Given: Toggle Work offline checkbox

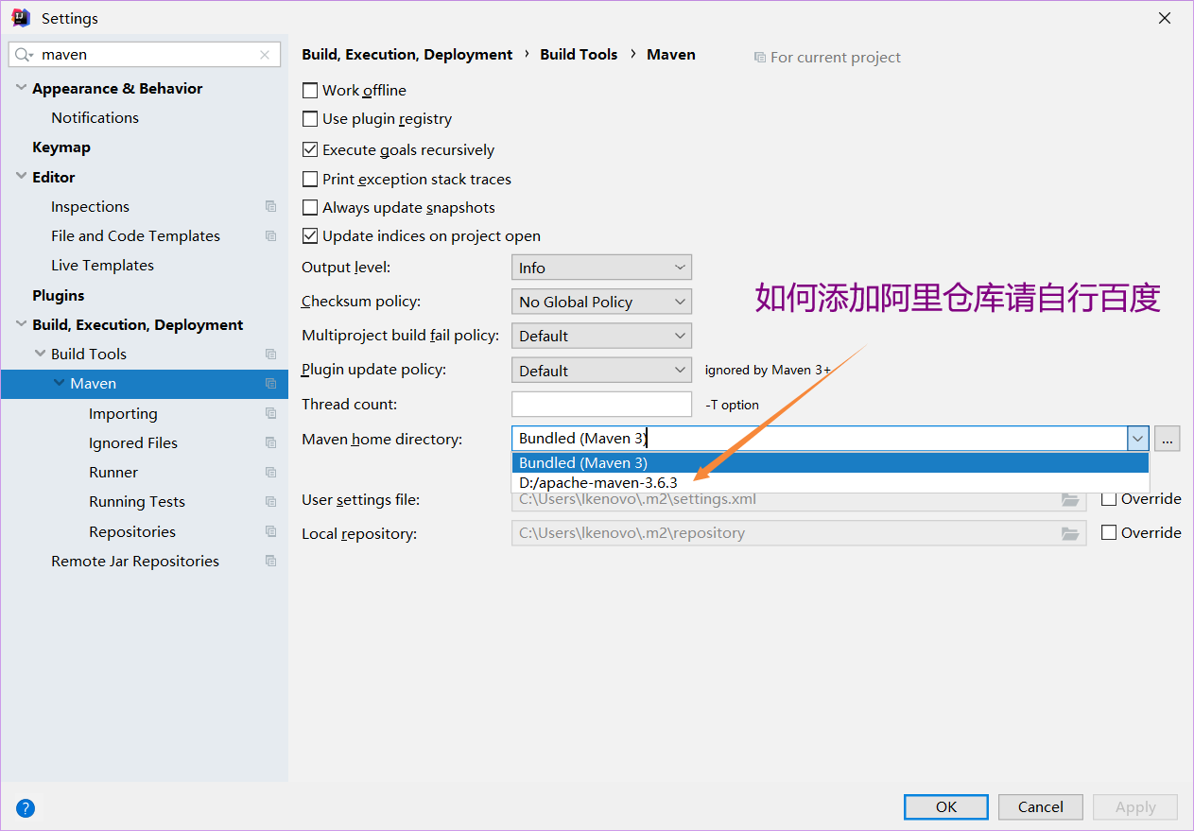Looking at the screenshot, I should 309,91.
